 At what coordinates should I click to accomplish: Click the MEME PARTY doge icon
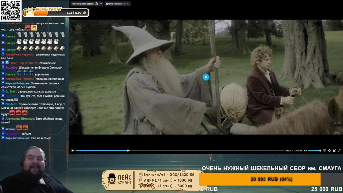pos(29,12)
